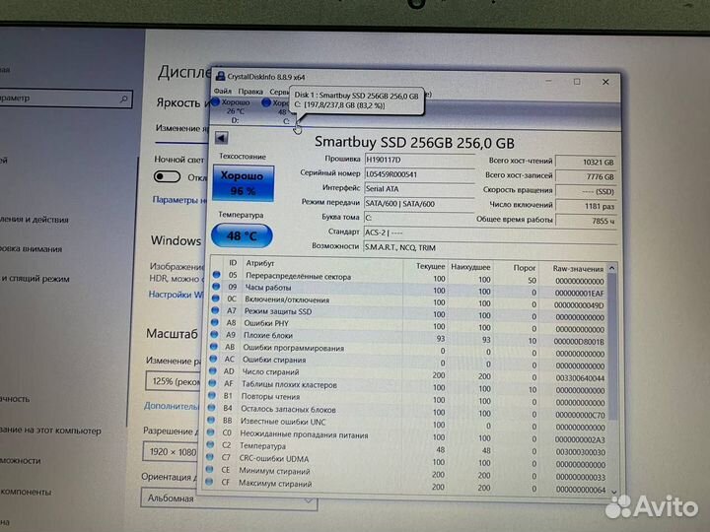Click the Текущее column header
Viewport: 710px width, 532px height.
[x=430, y=266]
